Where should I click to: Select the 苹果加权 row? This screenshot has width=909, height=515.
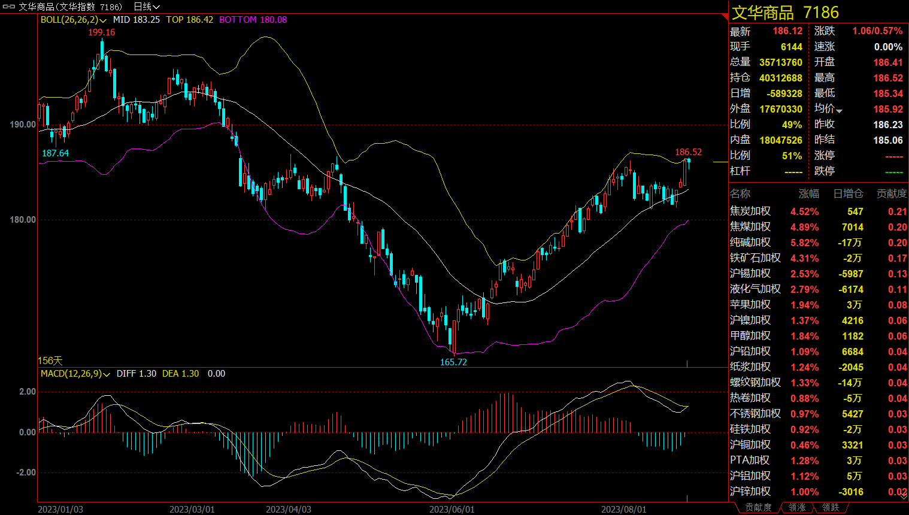tap(819, 305)
